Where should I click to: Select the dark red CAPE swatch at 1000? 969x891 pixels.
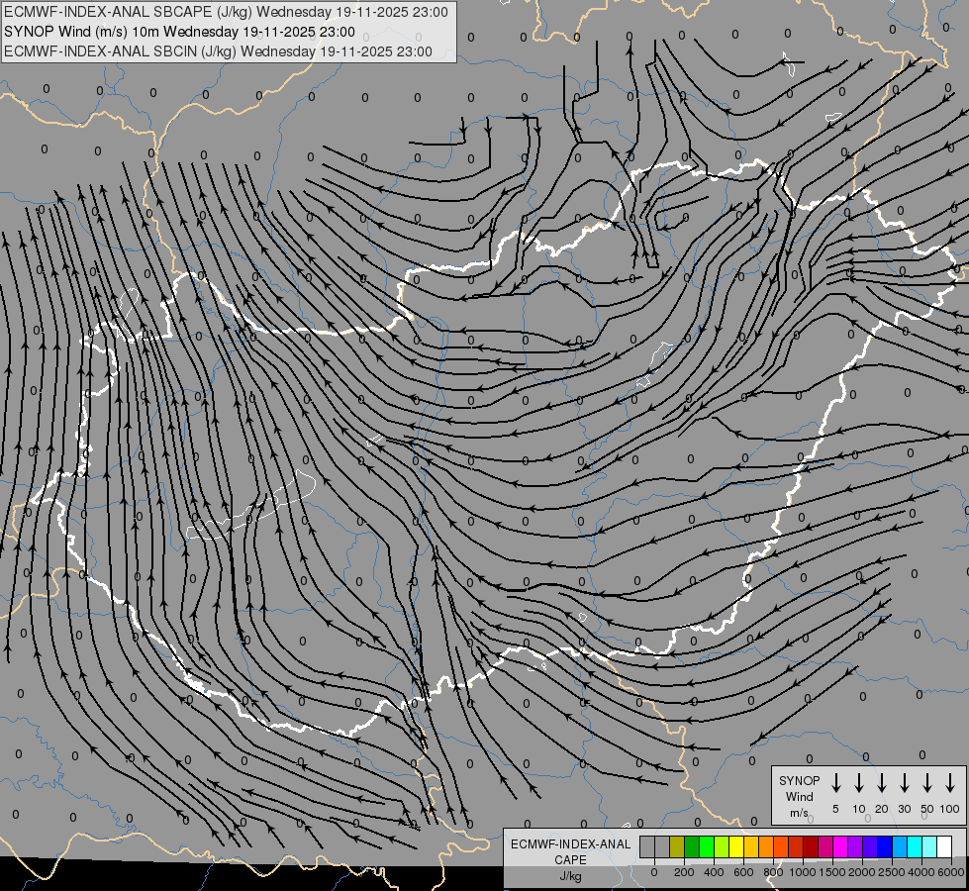(811, 846)
